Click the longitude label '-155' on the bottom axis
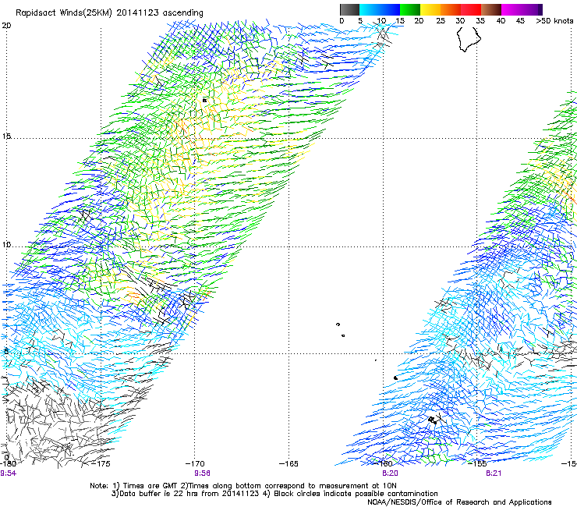The height and width of the screenshot is (507, 577). [x=477, y=463]
